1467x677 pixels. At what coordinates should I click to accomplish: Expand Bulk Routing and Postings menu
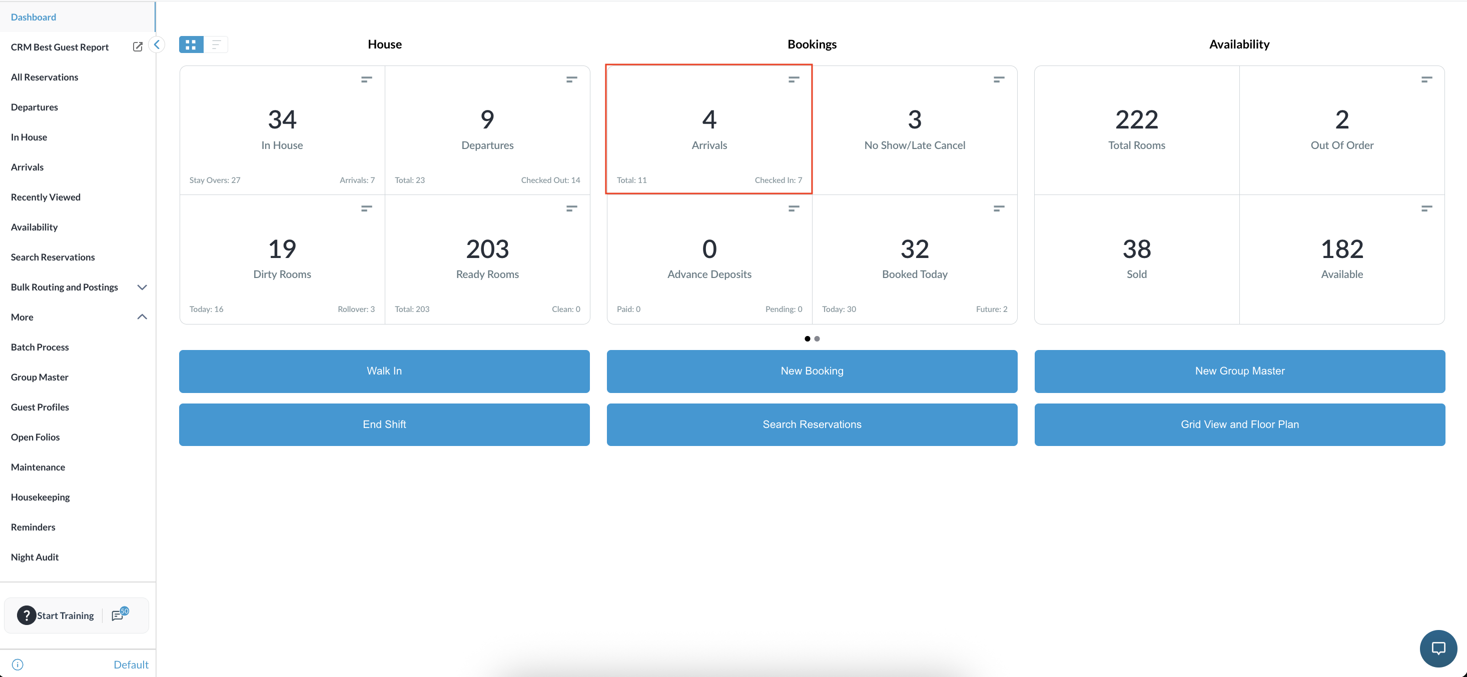tap(143, 287)
